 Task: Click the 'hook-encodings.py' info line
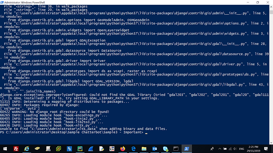[x=54, y=116]
